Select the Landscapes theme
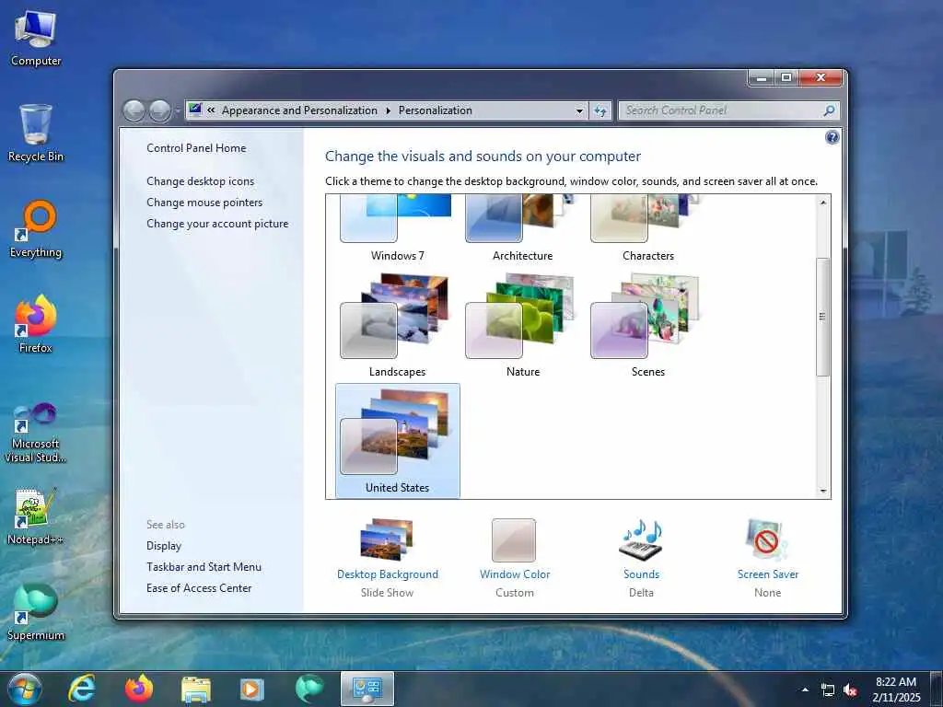 click(x=398, y=325)
